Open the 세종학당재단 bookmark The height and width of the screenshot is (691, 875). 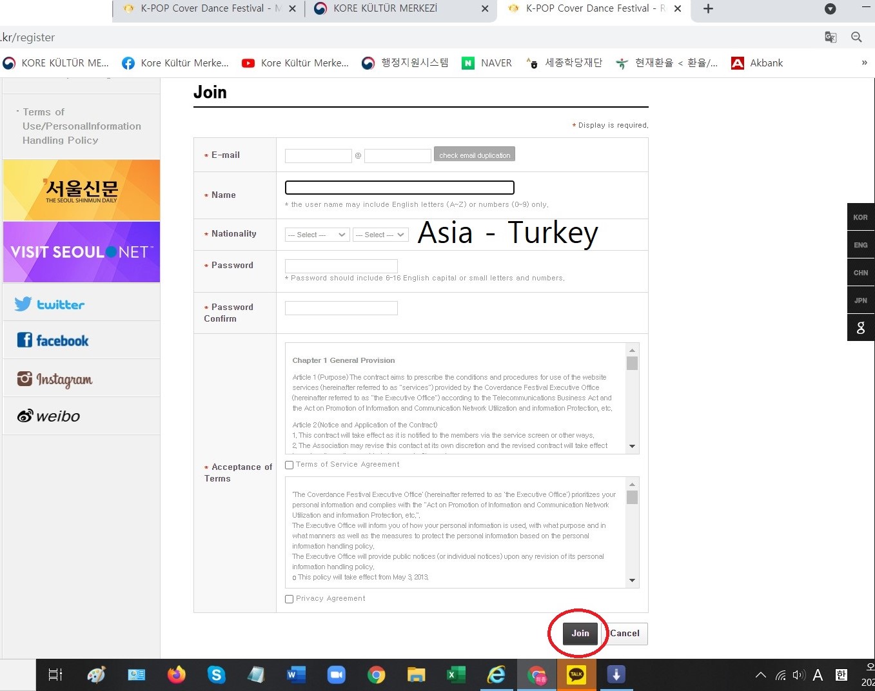click(x=564, y=63)
